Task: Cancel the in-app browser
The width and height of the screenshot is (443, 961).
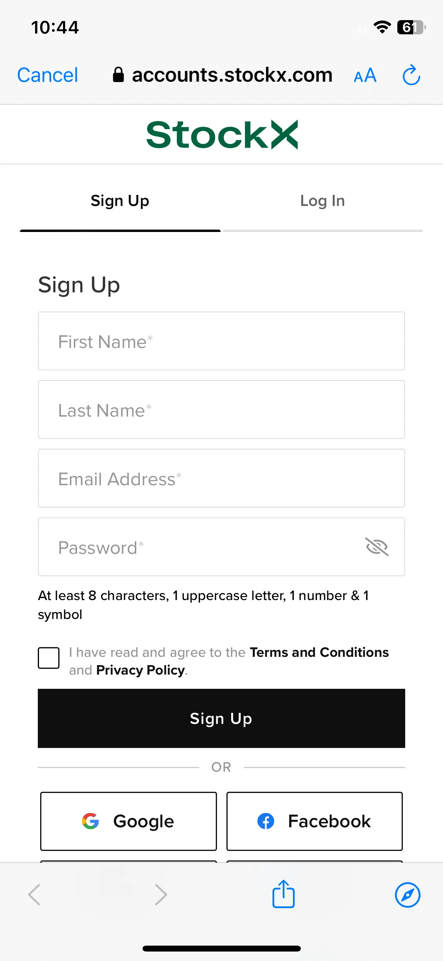Action: [x=48, y=75]
